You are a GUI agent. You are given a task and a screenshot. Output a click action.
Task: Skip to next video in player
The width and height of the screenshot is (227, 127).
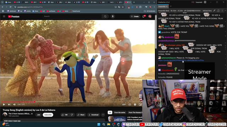9,104
